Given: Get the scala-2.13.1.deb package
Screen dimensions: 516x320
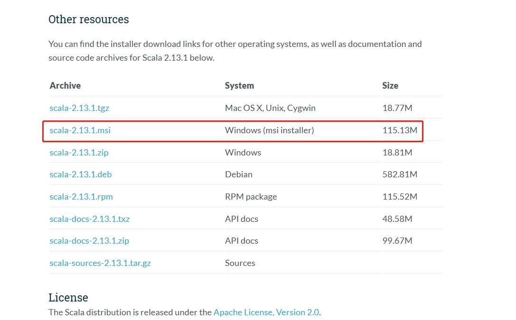Looking at the screenshot, I should [81, 174].
